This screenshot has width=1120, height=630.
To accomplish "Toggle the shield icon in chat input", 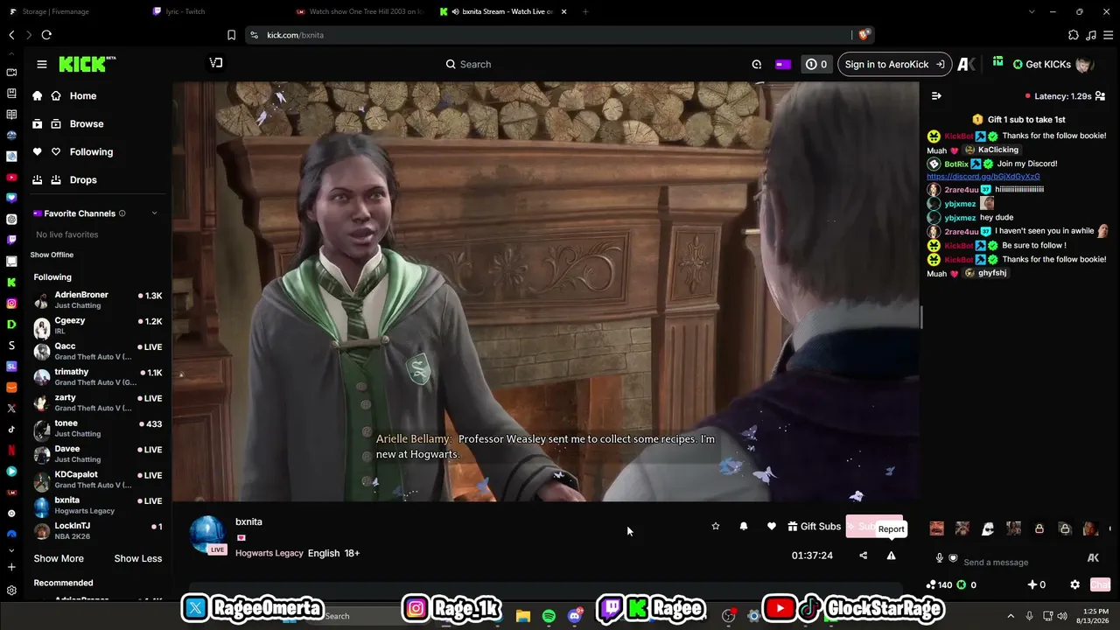I will (953, 558).
